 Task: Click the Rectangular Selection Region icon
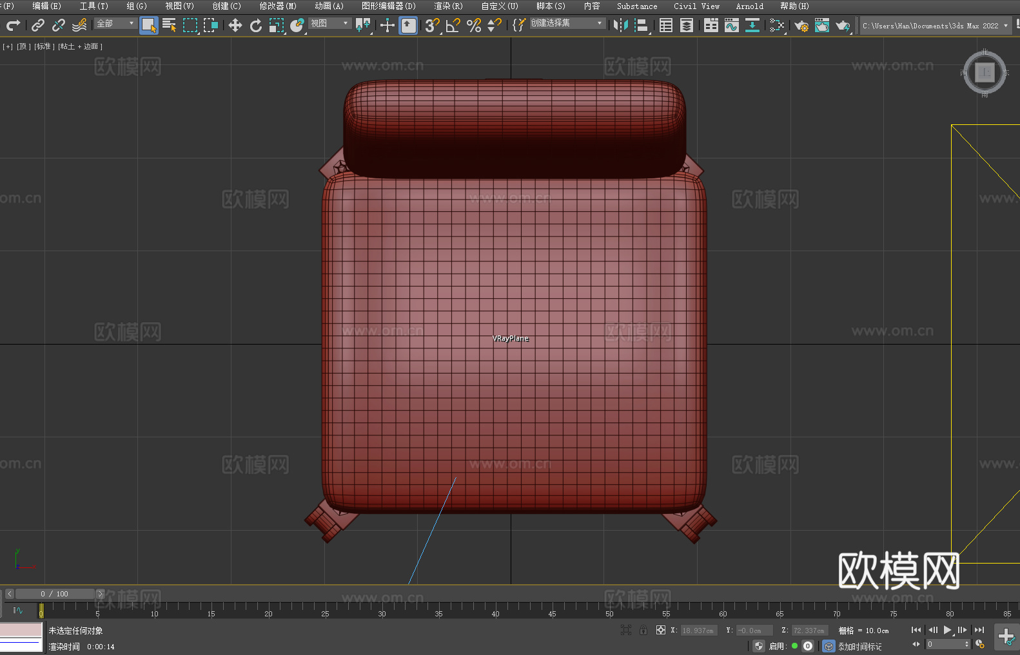[190, 25]
